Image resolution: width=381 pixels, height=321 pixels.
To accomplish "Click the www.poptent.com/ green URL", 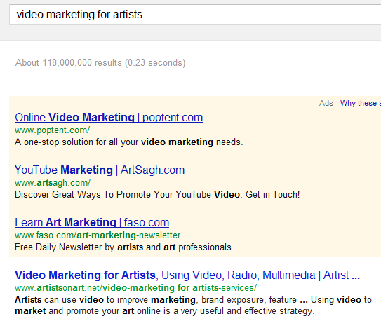I will coord(52,130).
